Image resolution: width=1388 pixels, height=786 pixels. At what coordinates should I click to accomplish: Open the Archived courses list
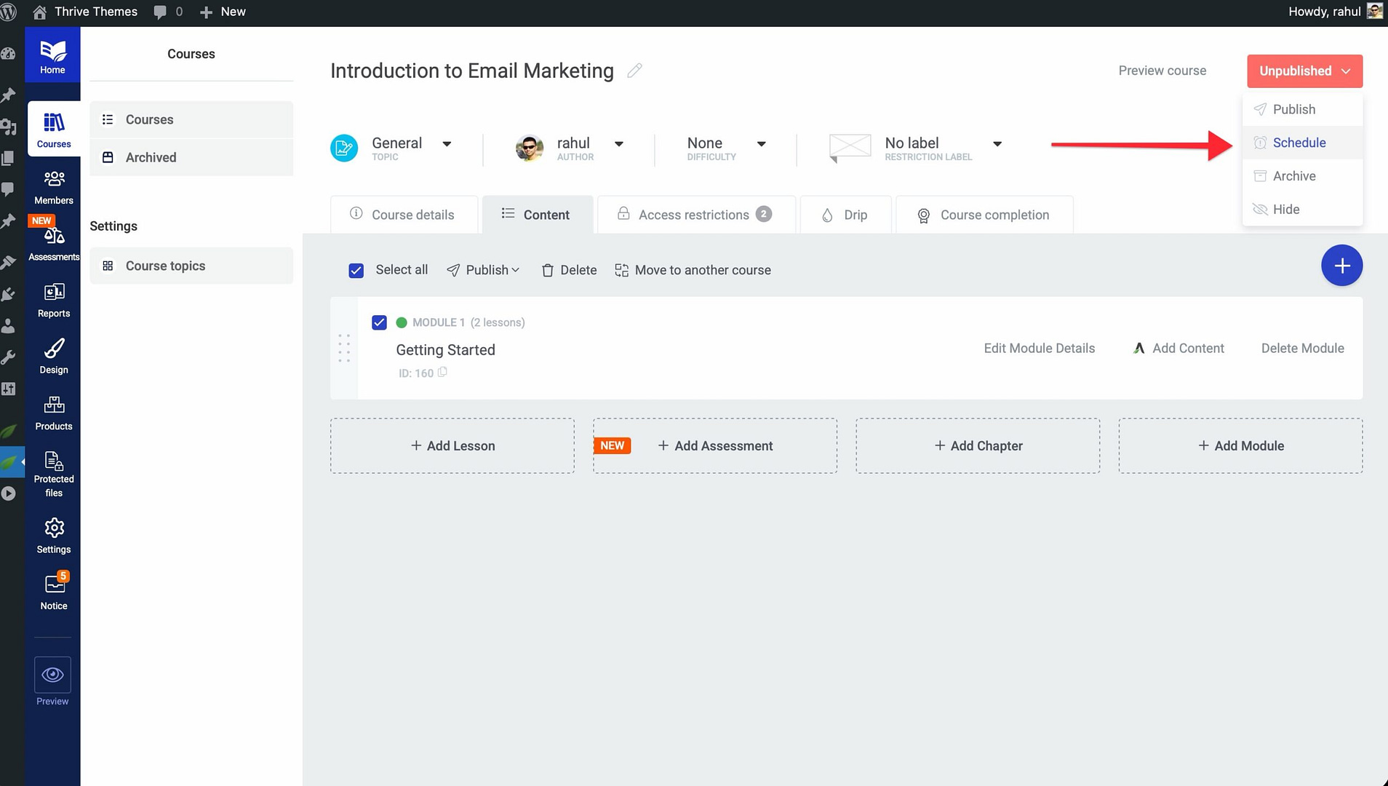[x=151, y=157]
